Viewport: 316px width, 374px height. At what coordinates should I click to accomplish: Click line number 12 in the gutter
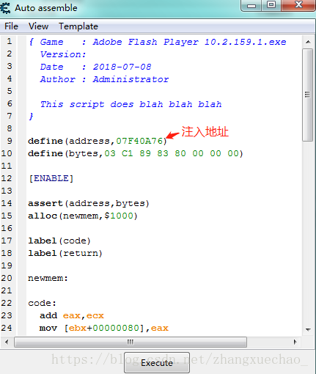tap(7, 178)
